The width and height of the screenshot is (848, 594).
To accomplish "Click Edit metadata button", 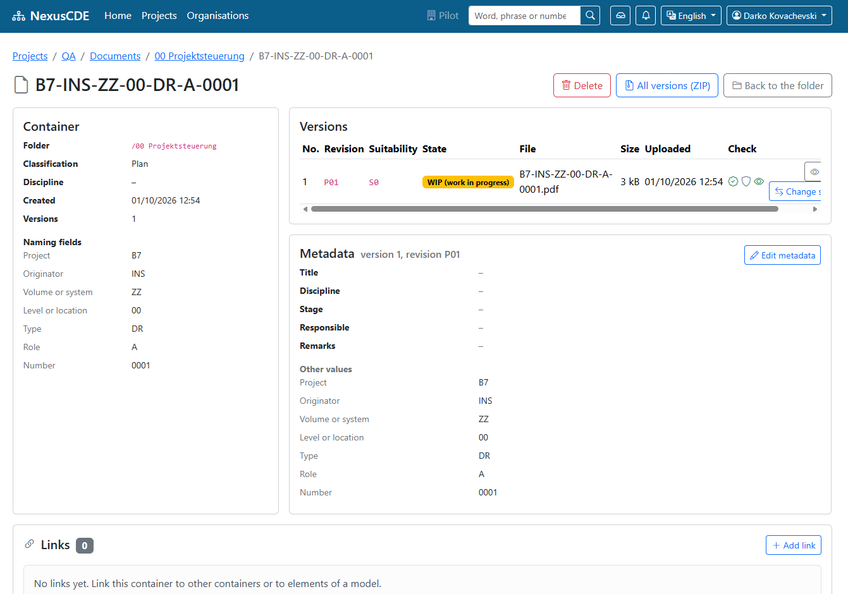I will 782,255.
